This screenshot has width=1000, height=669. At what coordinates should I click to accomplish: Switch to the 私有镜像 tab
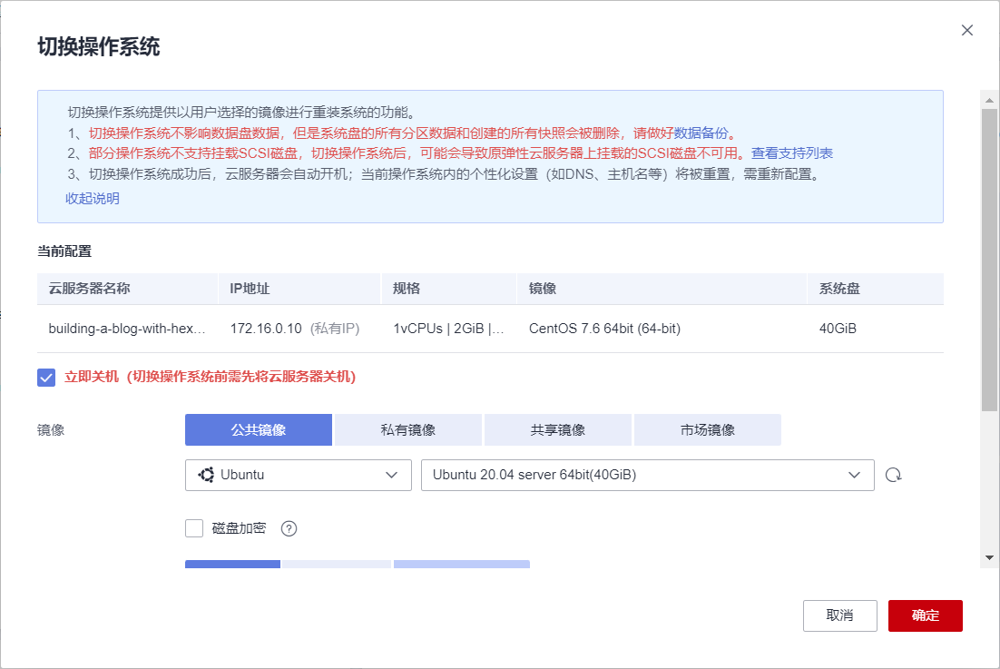point(407,428)
